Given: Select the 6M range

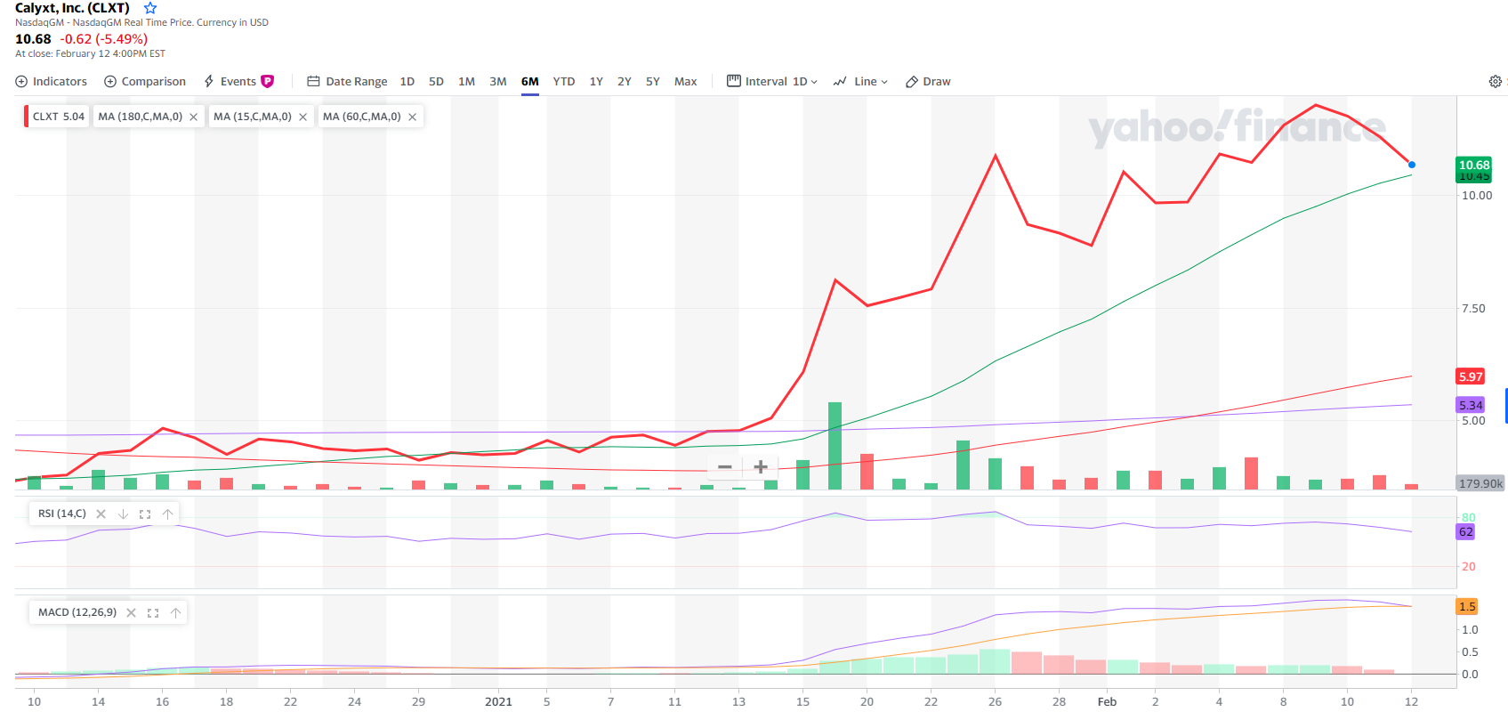Looking at the screenshot, I should coord(530,81).
